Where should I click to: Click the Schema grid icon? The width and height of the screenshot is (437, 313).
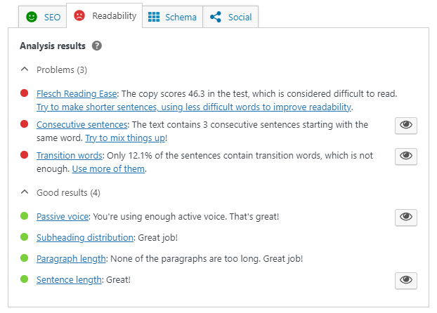click(154, 17)
